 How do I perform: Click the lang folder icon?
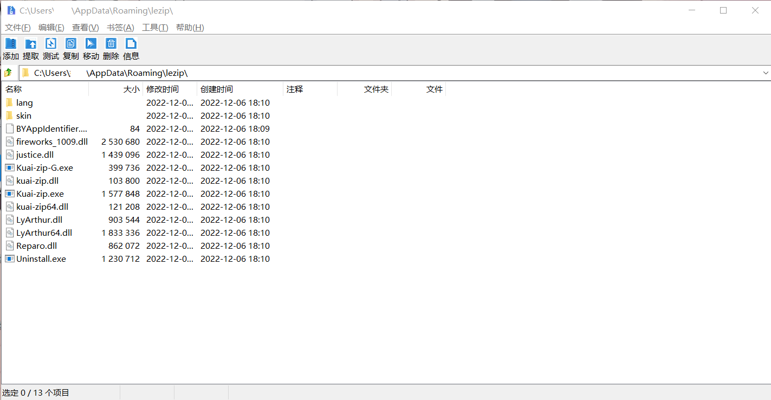(x=9, y=102)
